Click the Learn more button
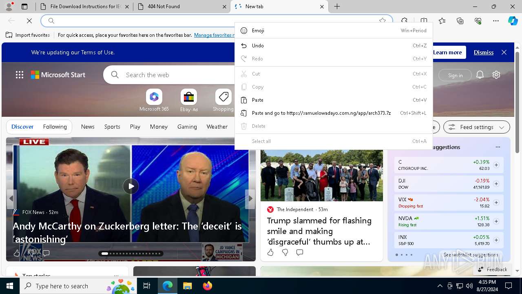The image size is (522, 294). (x=447, y=52)
